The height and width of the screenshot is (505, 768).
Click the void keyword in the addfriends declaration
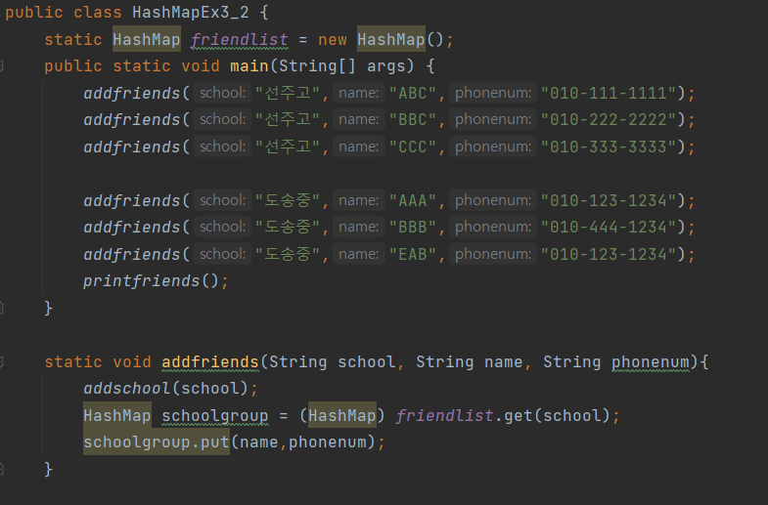pos(132,361)
